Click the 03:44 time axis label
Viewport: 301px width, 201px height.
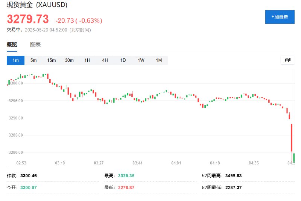click(137, 163)
